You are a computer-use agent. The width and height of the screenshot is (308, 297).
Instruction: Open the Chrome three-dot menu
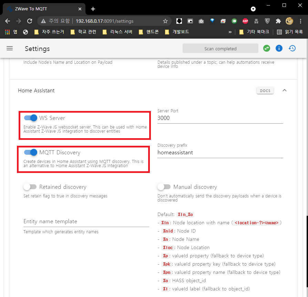[300, 21]
